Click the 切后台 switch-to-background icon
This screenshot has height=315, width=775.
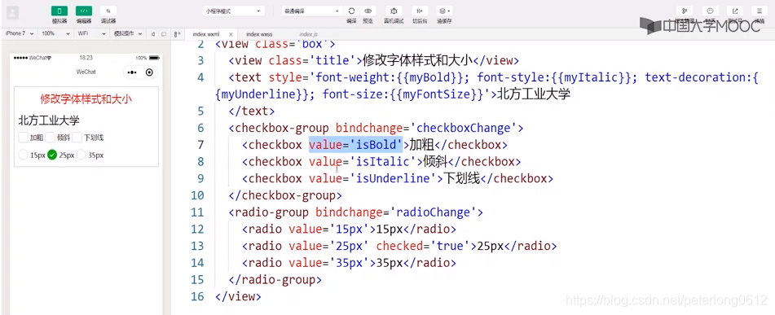click(x=421, y=11)
